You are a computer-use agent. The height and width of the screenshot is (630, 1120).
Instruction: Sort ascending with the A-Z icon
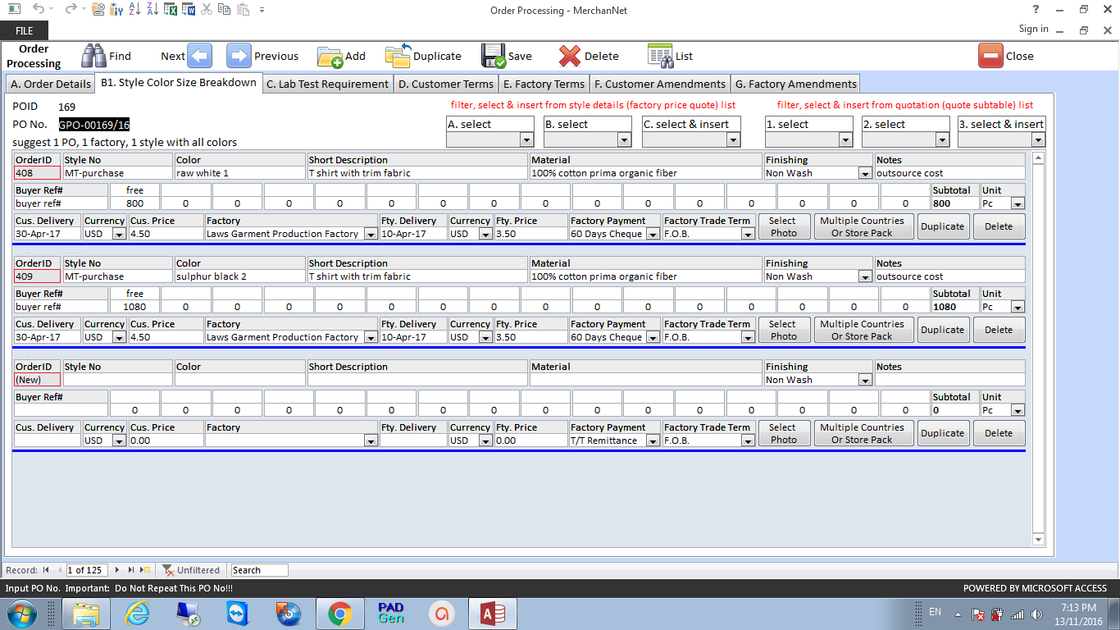pos(133,11)
